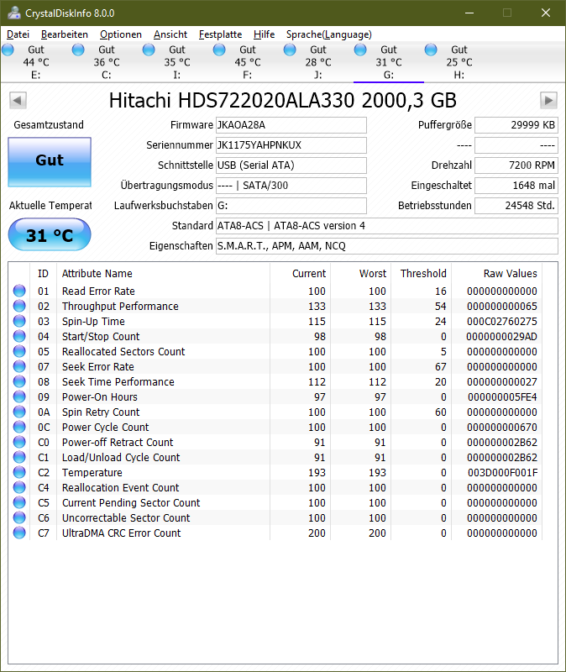Image resolution: width=566 pixels, height=672 pixels.
Task: Click the status icon for Seek Error Rate
Action: pyautogui.click(x=19, y=366)
